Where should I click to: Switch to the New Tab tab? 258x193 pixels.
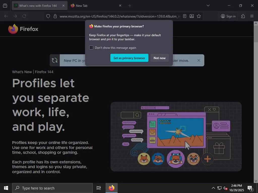pos(96,6)
